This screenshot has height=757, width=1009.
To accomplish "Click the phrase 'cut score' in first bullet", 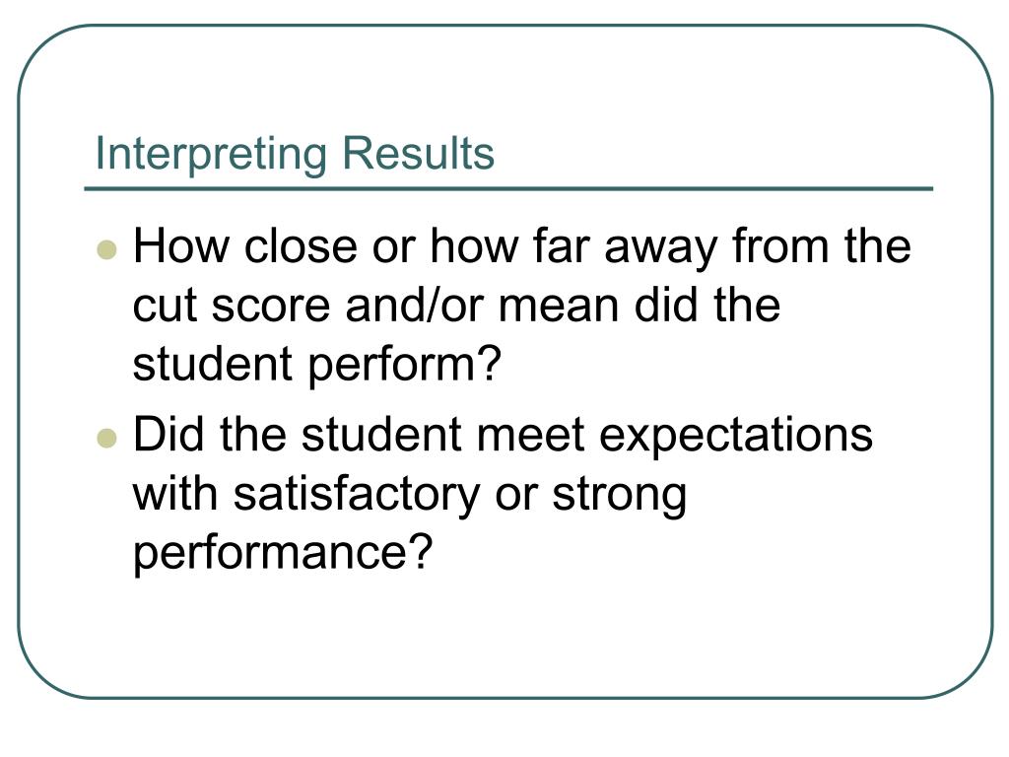I will click(x=232, y=307).
